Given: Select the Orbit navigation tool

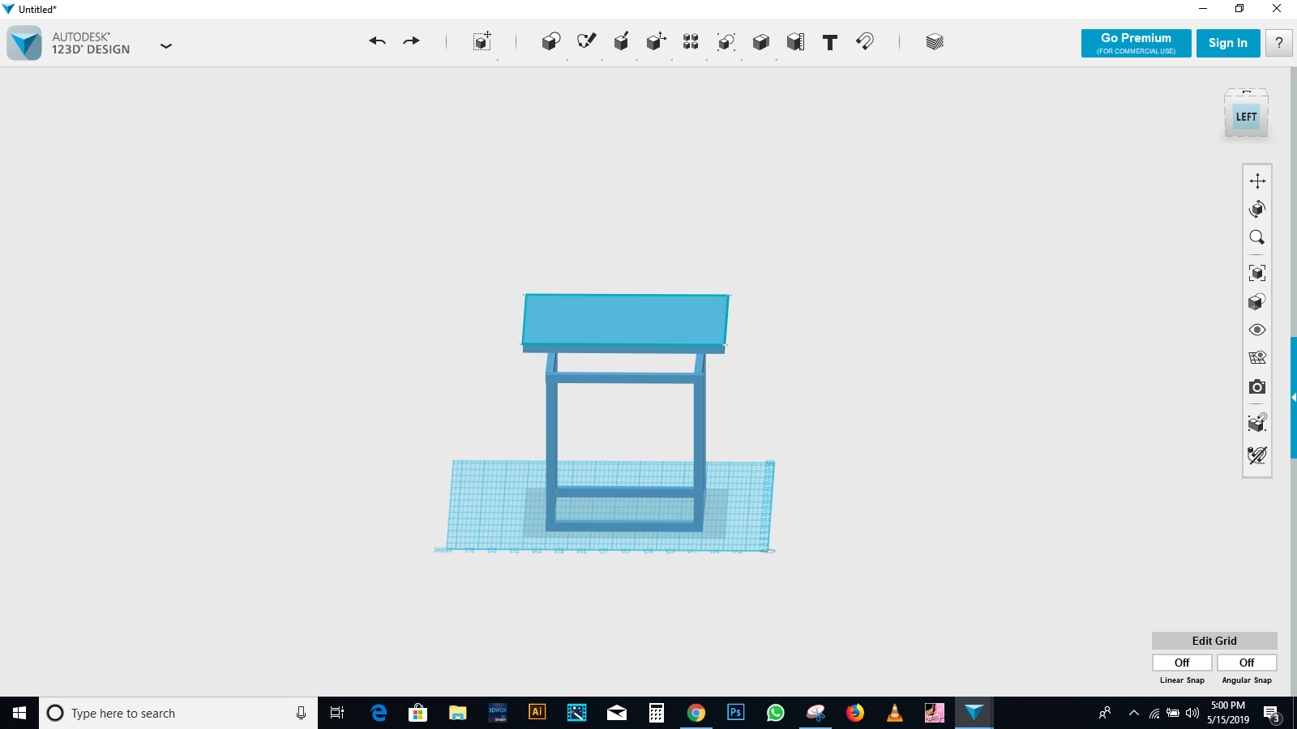Looking at the screenshot, I should pyautogui.click(x=1257, y=209).
